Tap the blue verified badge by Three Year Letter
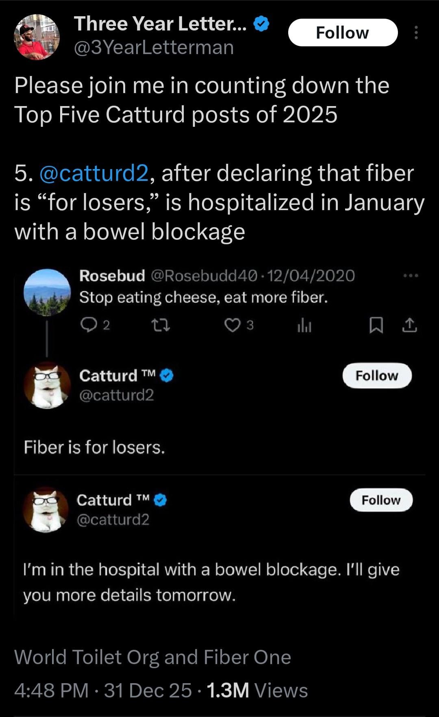Image resolution: width=439 pixels, height=717 pixels. point(261,24)
